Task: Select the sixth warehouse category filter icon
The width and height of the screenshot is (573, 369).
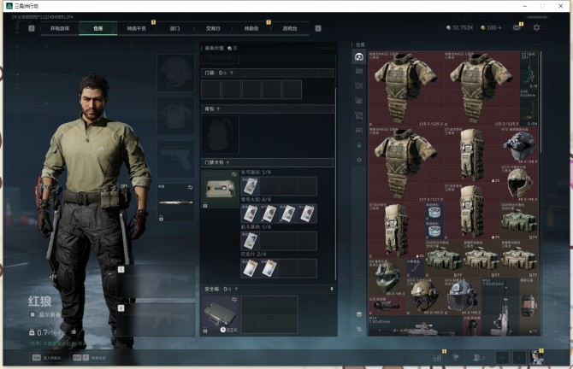Action: click(x=359, y=130)
